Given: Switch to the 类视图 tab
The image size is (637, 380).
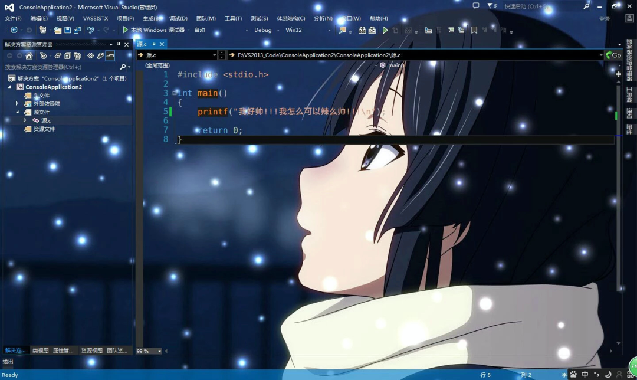Looking at the screenshot, I should [41, 350].
